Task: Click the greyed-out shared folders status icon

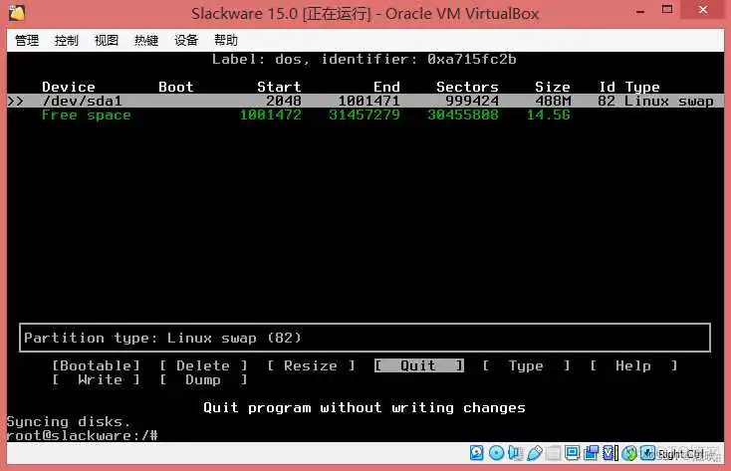Action: [553, 452]
